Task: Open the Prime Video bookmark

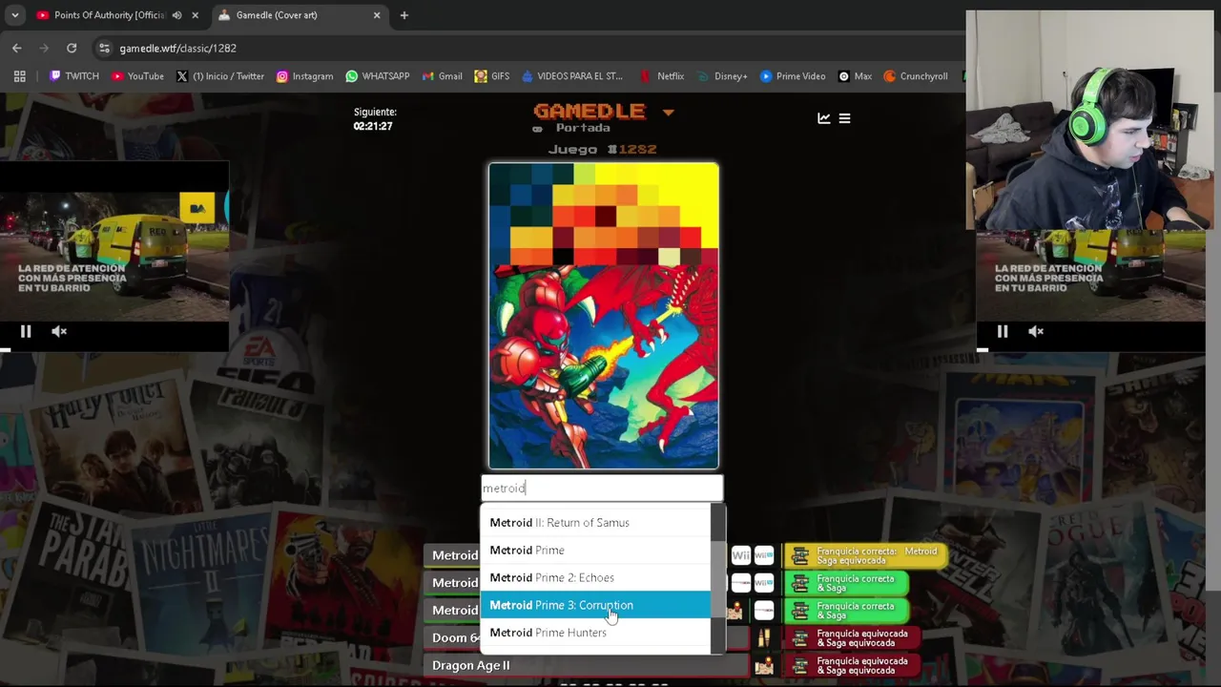Action: pyautogui.click(x=793, y=76)
